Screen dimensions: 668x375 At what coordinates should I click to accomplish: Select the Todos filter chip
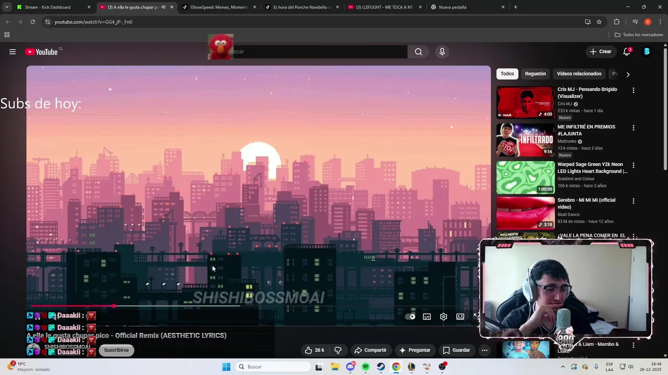click(x=507, y=74)
